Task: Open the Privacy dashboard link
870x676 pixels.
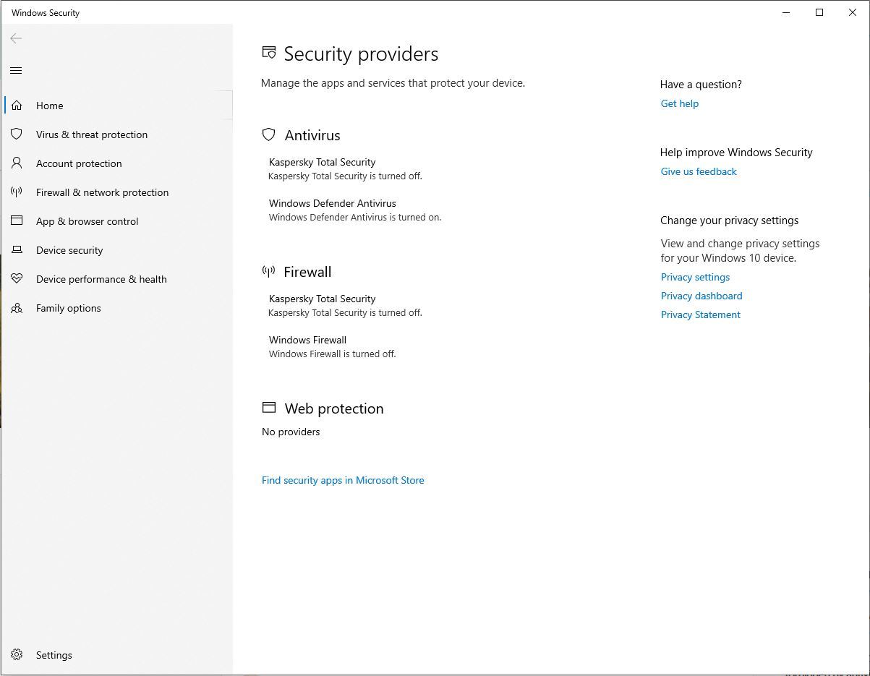Action: (x=701, y=296)
